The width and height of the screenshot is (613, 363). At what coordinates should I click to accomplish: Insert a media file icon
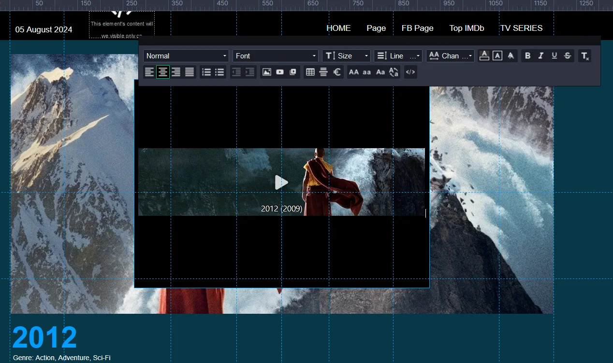click(293, 72)
